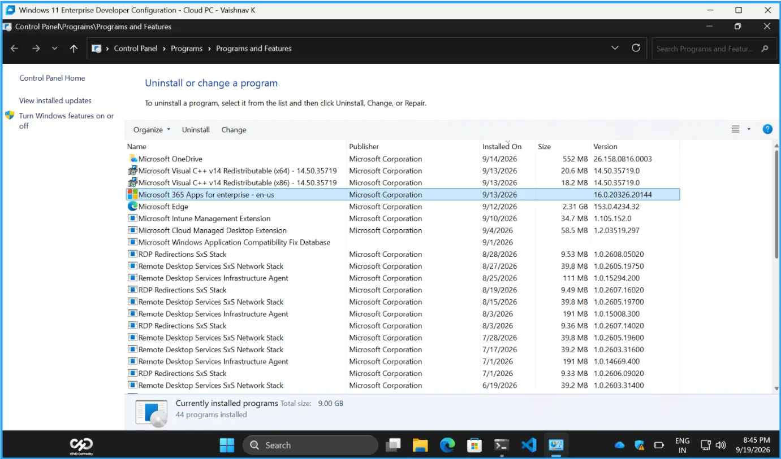
Task: Click the battery tray icon
Action: [659, 445]
